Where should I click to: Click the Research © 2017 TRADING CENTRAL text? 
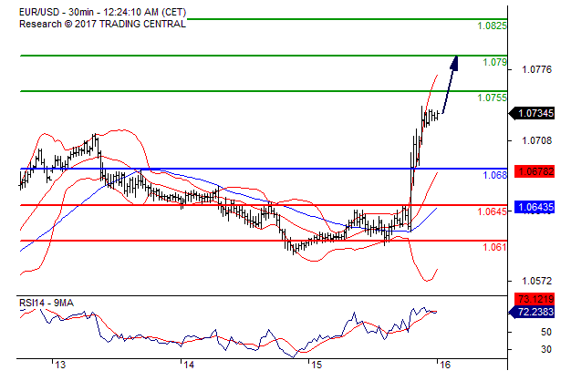(102, 24)
